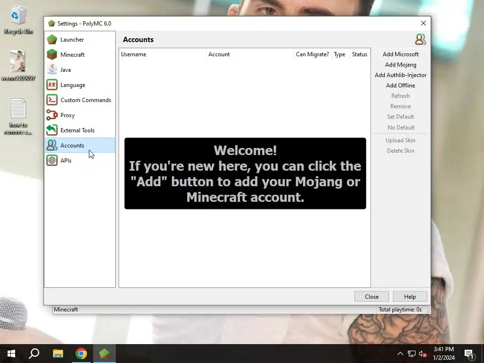484x363 pixels.
Task: Sort by the Account column header
Action: pos(250,54)
